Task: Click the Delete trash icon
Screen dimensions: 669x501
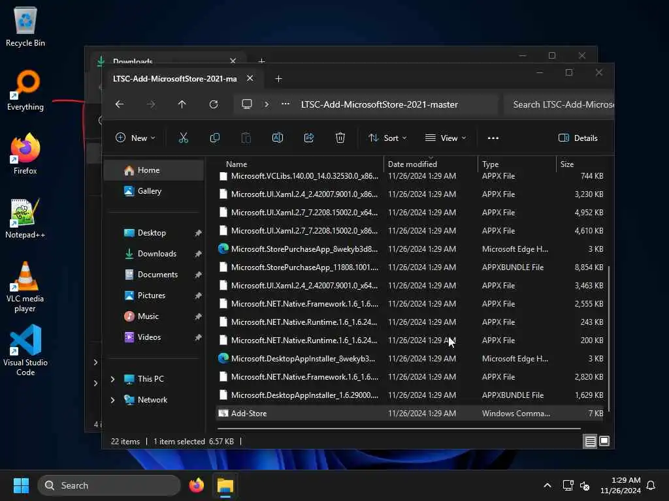Action: [x=340, y=138]
